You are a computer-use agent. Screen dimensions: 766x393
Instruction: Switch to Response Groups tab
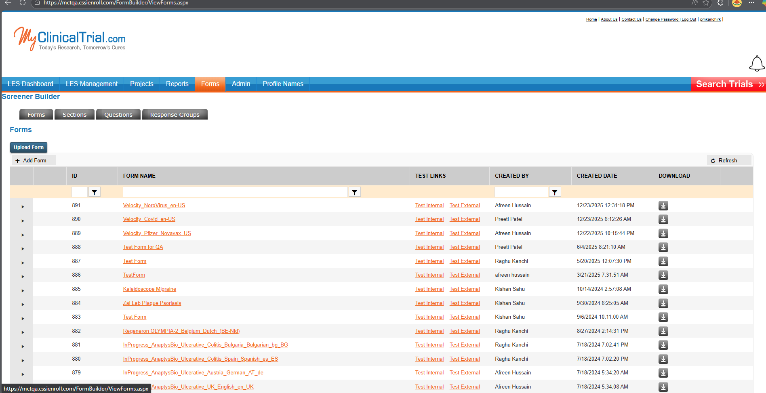[175, 115]
